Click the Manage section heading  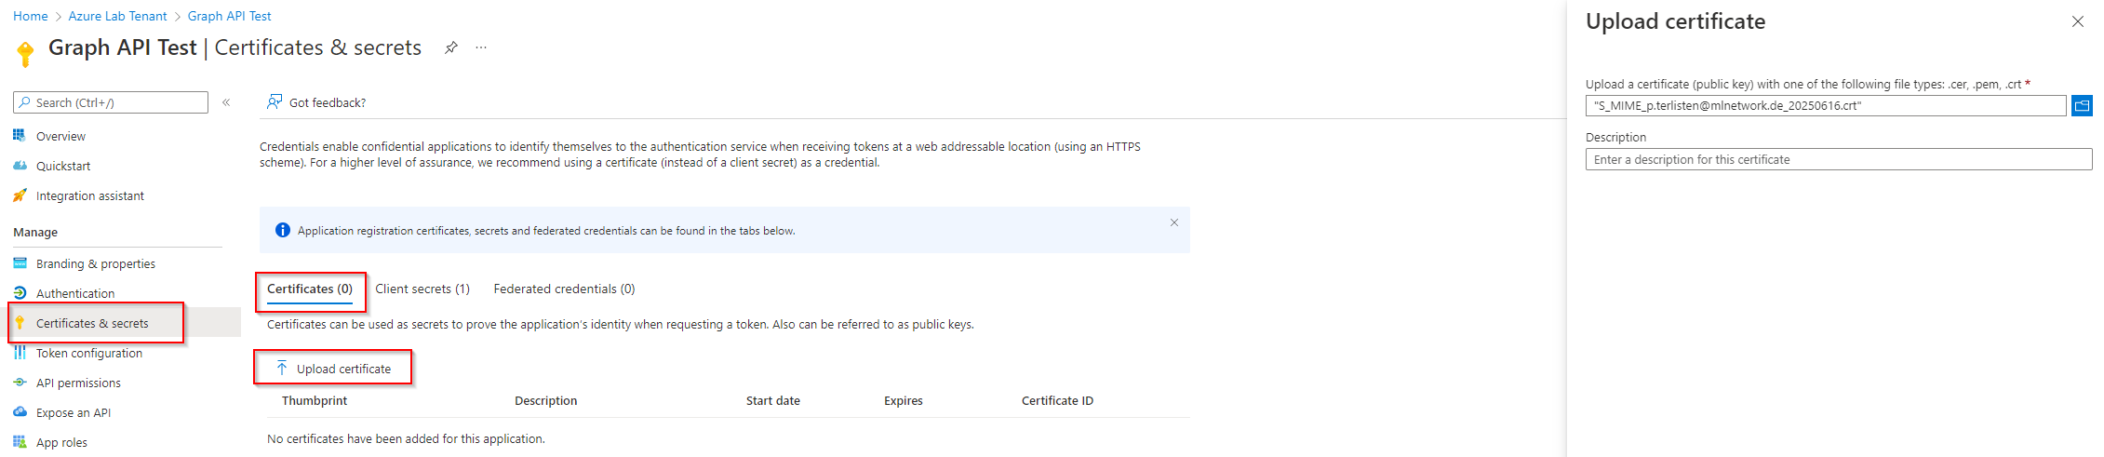click(35, 232)
